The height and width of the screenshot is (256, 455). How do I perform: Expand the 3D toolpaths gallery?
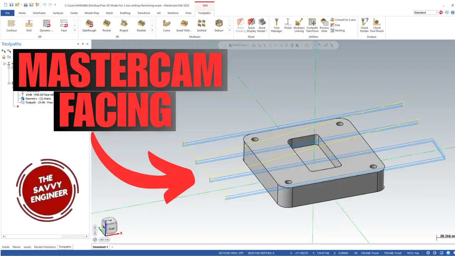click(x=152, y=31)
